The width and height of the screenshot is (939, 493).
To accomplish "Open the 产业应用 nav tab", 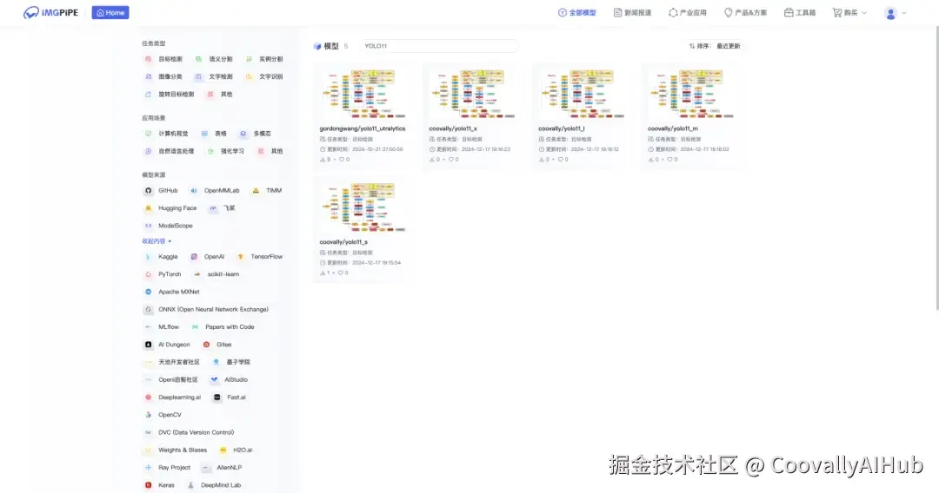I will tap(688, 12).
